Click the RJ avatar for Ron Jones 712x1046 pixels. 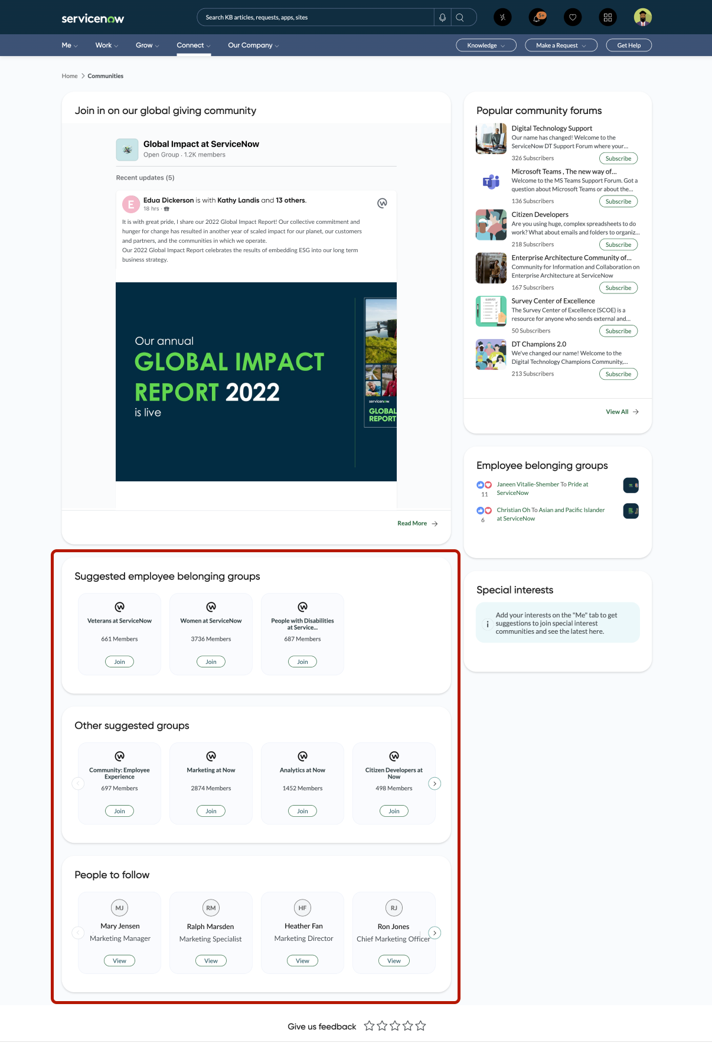pyautogui.click(x=394, y=908)
